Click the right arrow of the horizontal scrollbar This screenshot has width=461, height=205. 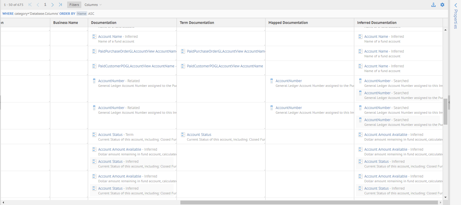[x=441, y=203]
